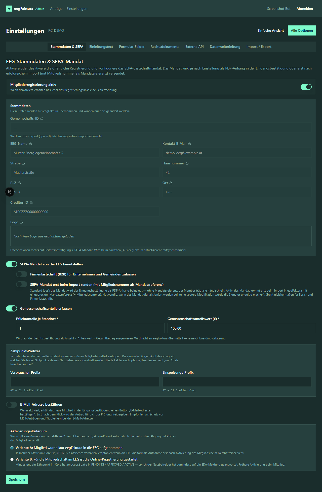Click the round black N badge icon
This screenshot has width=322, height=492.
coord(10,192)
